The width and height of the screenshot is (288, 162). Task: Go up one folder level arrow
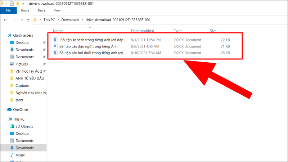(x=28, y=20)
